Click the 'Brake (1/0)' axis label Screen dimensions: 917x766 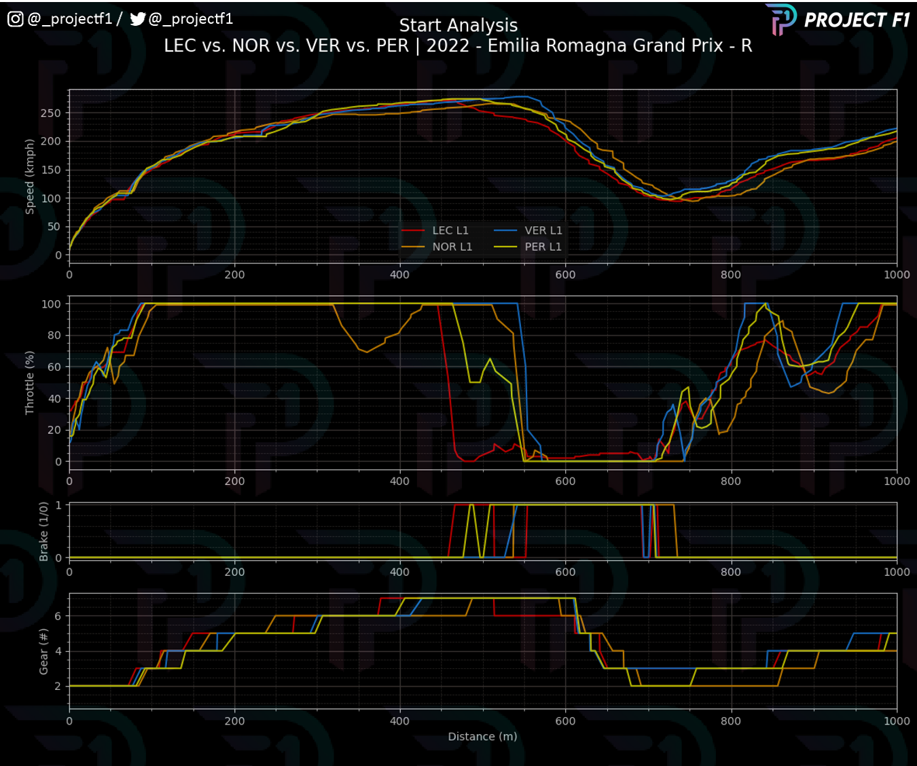[44, 532]
